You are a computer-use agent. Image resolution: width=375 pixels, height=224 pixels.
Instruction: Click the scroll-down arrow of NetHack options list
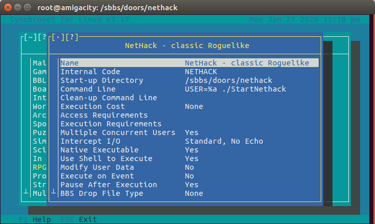tap(54, 191)
